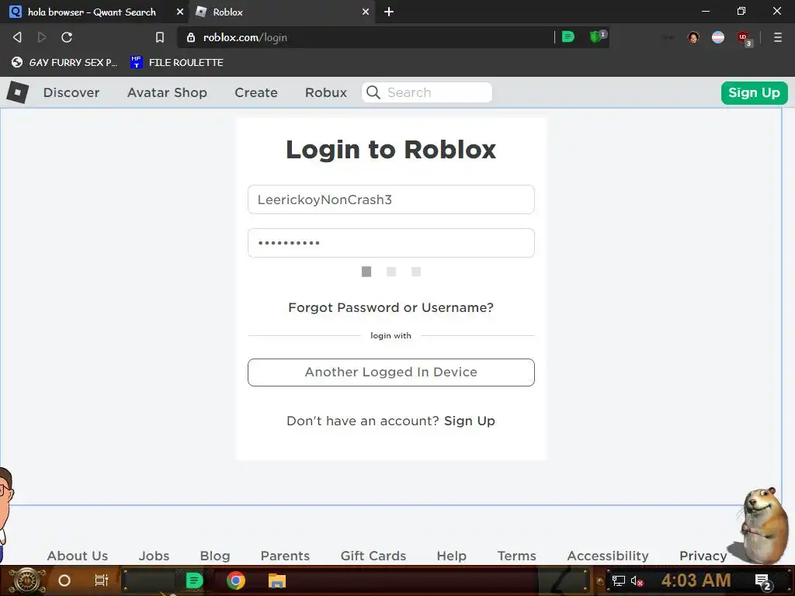Open Task View on the taskbar
The image size is (795, 596).
click(102, 580)
